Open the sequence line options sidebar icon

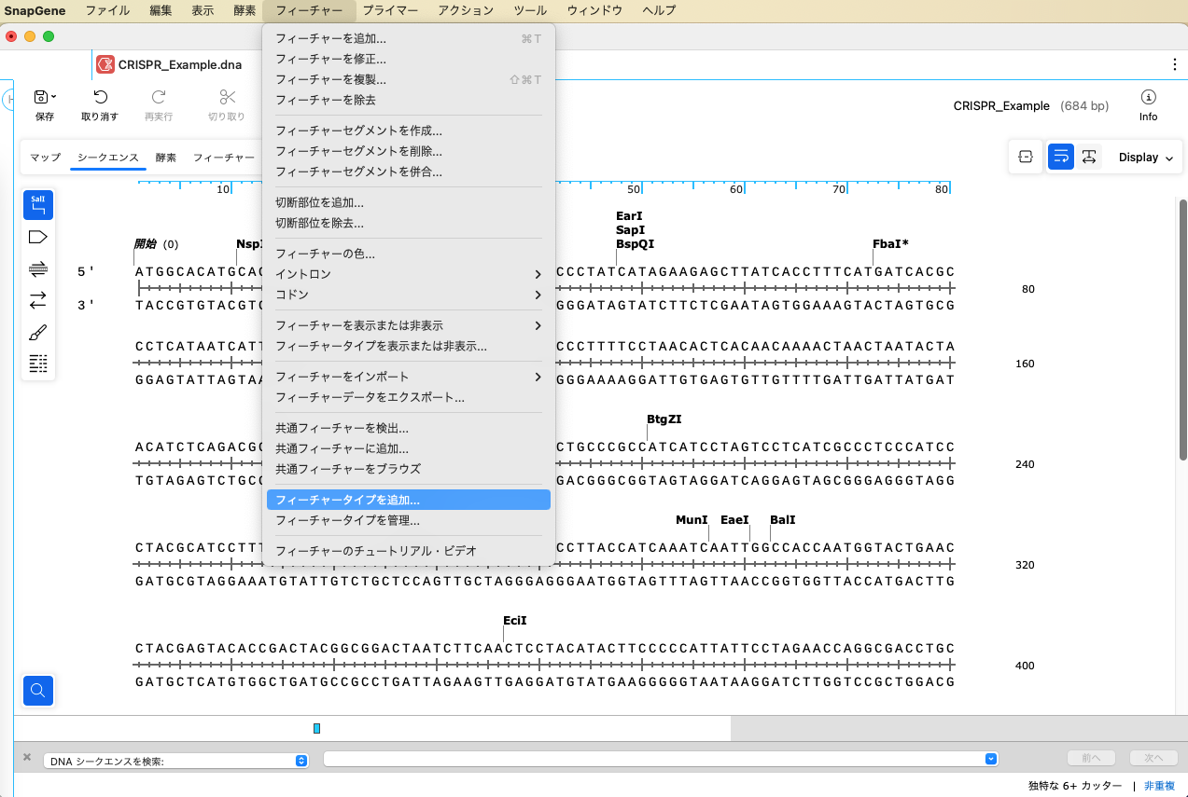point(37,364)
